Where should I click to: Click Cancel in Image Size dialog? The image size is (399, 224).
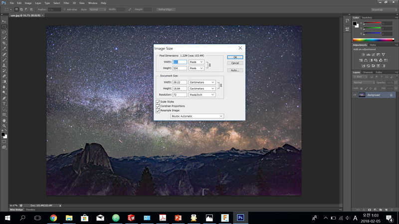point(235,63)
